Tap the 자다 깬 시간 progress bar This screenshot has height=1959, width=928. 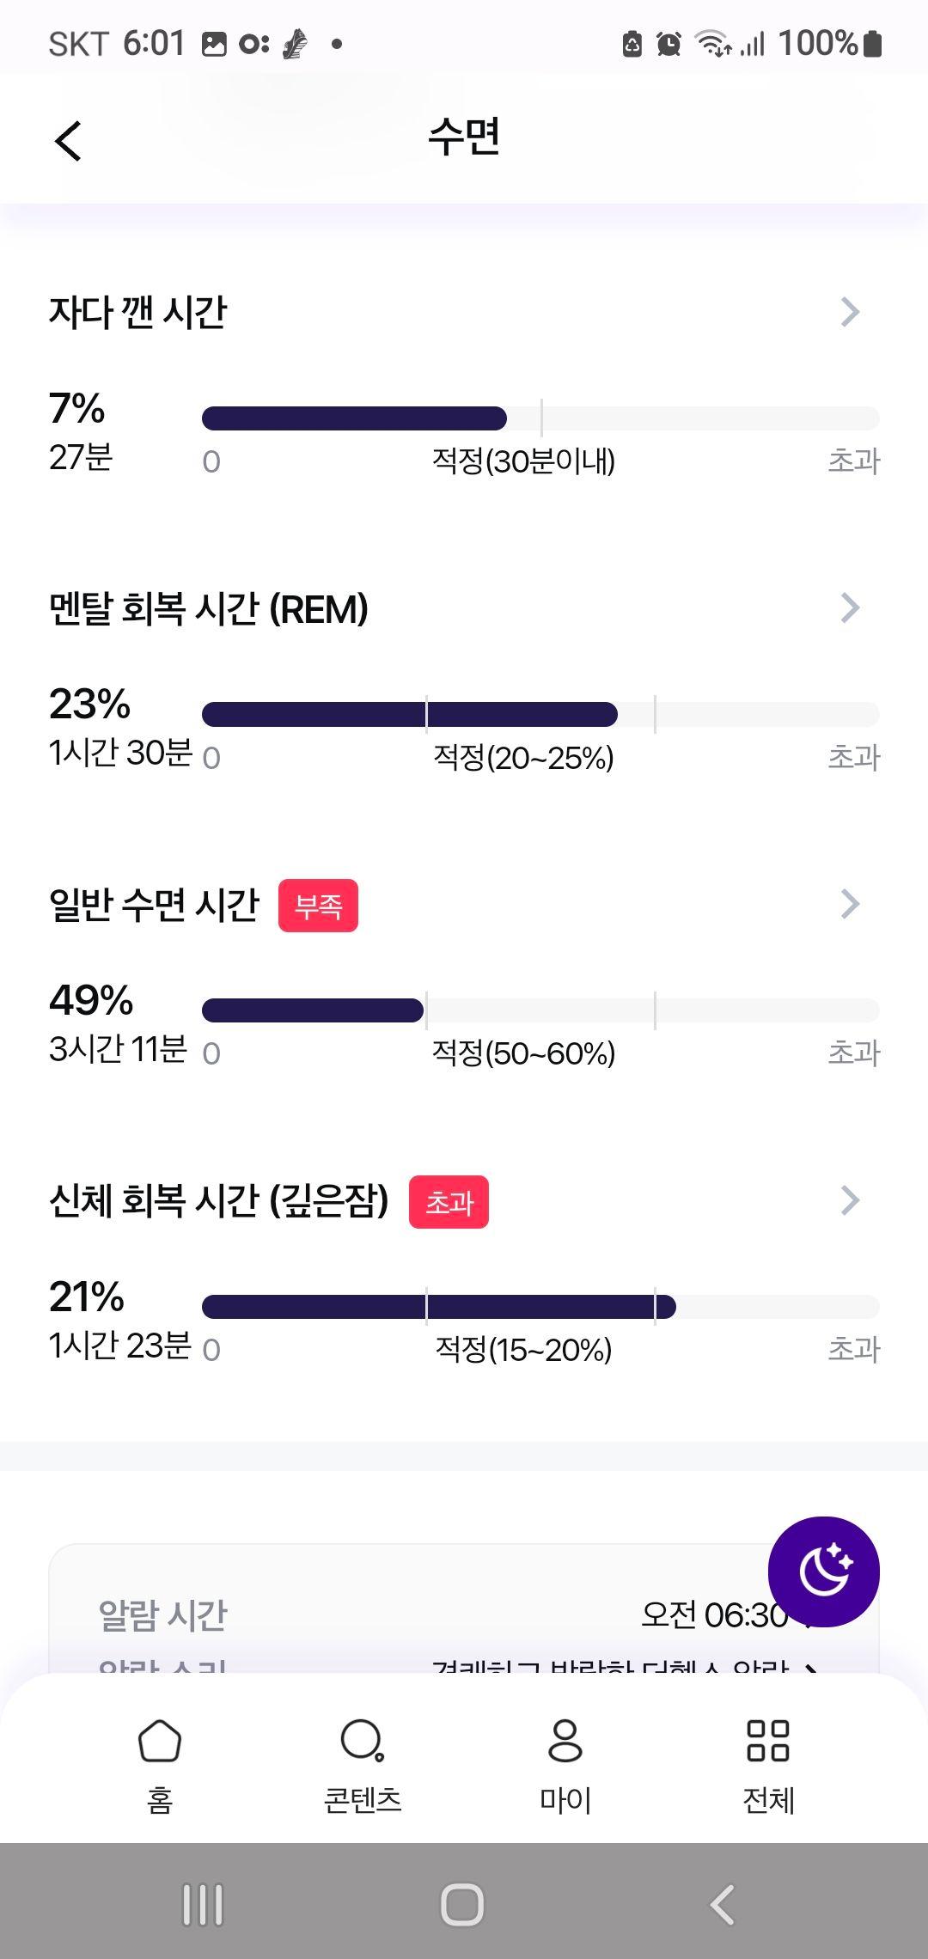tap(540, 418)
